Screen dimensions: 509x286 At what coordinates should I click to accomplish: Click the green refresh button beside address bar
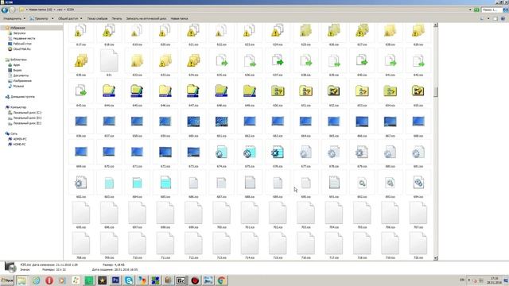[x=476, y=10]
